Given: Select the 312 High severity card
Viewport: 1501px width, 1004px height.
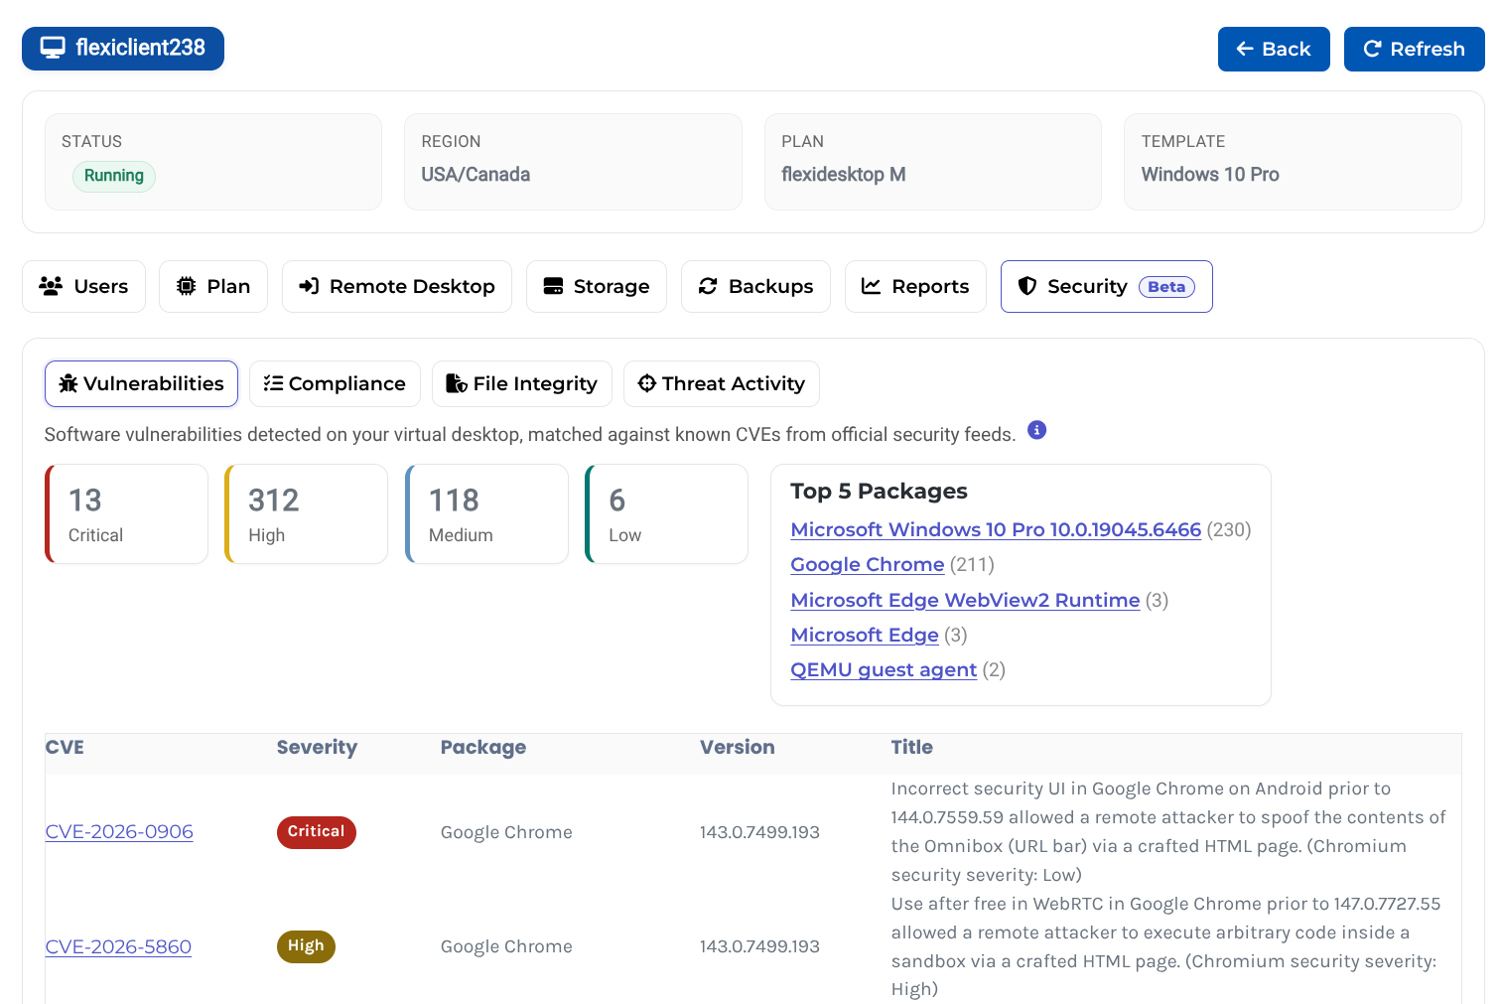Looking at the screenshot, I should point(307,514).
